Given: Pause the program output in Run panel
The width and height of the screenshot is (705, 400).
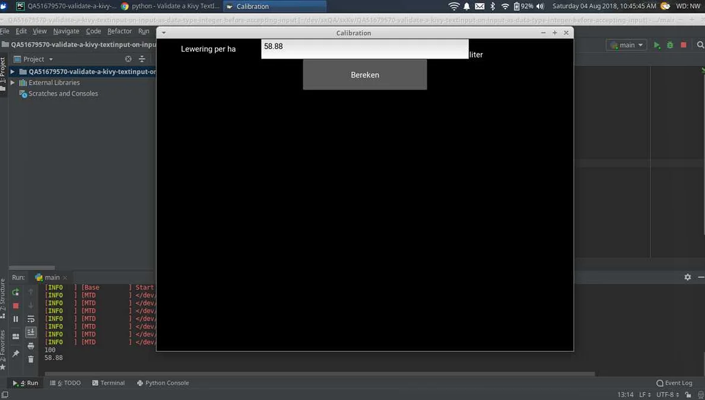Looking at the screenshot, I should pyautogui.click(x=15, y=319).
